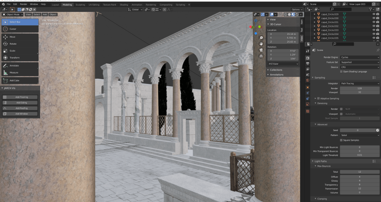Open the Render Engine dropdown
381x202 pixels.
(359, 58)
